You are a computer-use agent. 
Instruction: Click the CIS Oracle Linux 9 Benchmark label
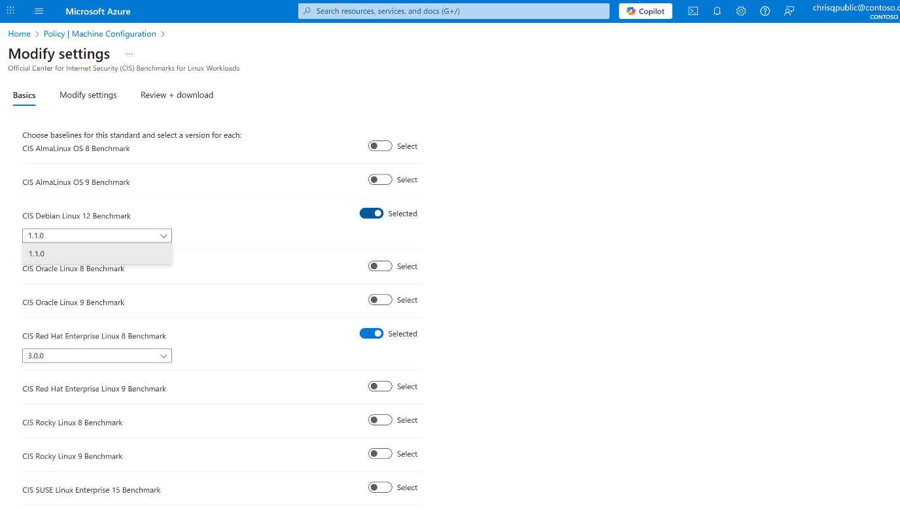(x=73, y=303)
